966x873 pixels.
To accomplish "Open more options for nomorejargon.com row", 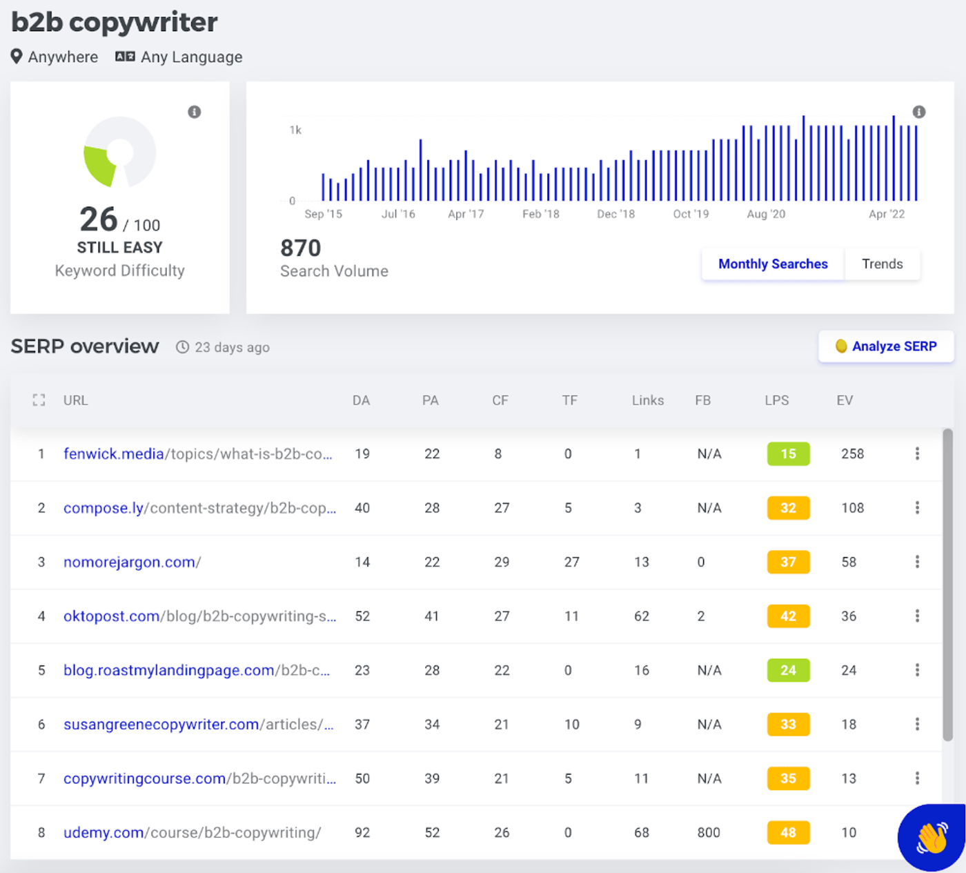I will click(917, 562).
